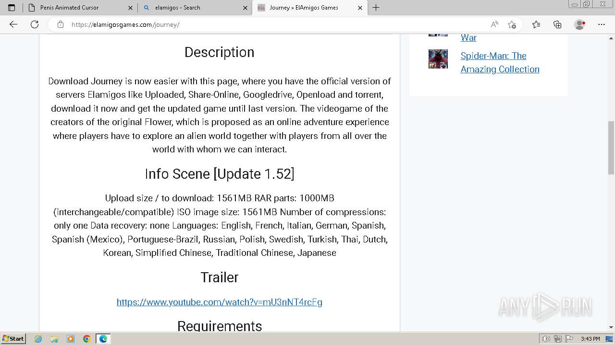Open the Windows Start menu
615x345 pixels.
(x=13, y=338)
